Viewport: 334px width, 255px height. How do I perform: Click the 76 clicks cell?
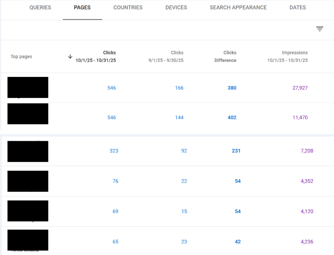pos(115,181)
